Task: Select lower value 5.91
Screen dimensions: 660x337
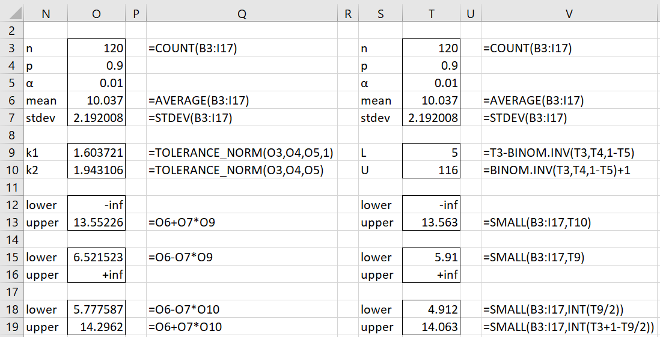Action: click(x=432, y=257)
